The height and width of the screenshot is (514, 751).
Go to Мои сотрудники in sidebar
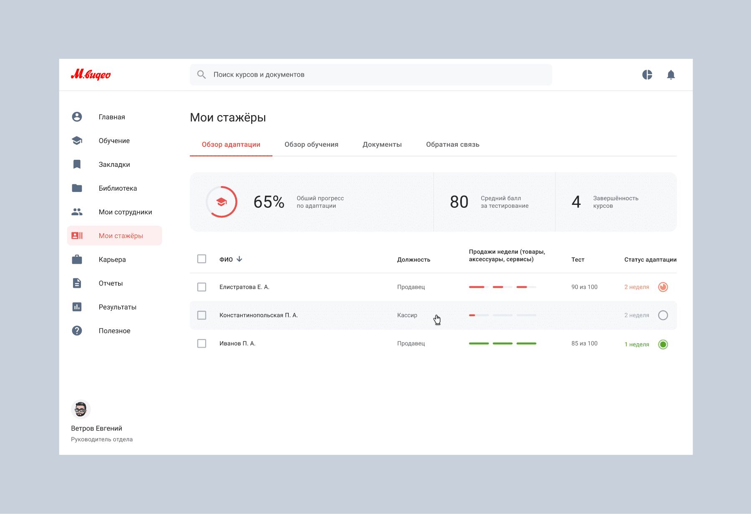tap(125, 212)
